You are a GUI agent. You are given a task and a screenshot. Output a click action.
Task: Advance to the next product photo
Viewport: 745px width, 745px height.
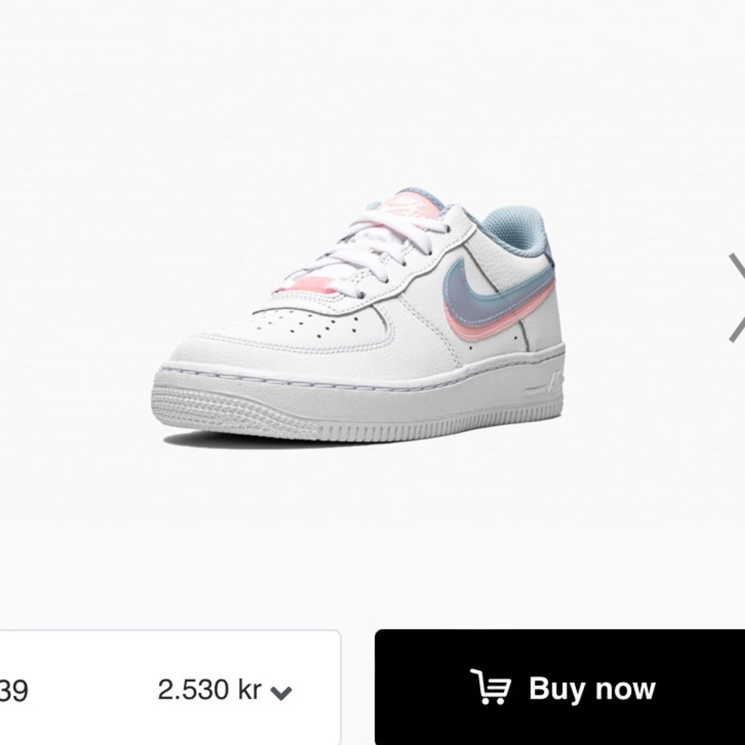[735, 298]
